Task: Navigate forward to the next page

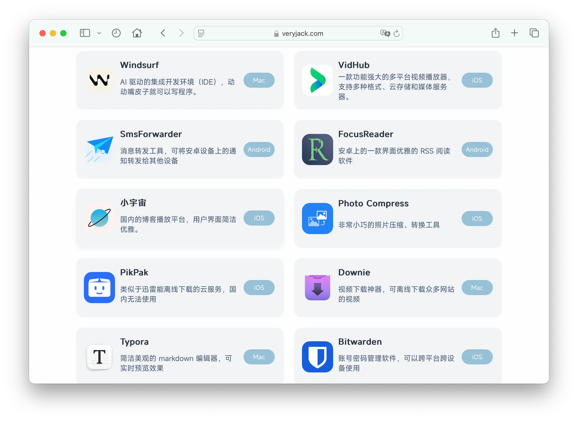Action: click(181, 33)
